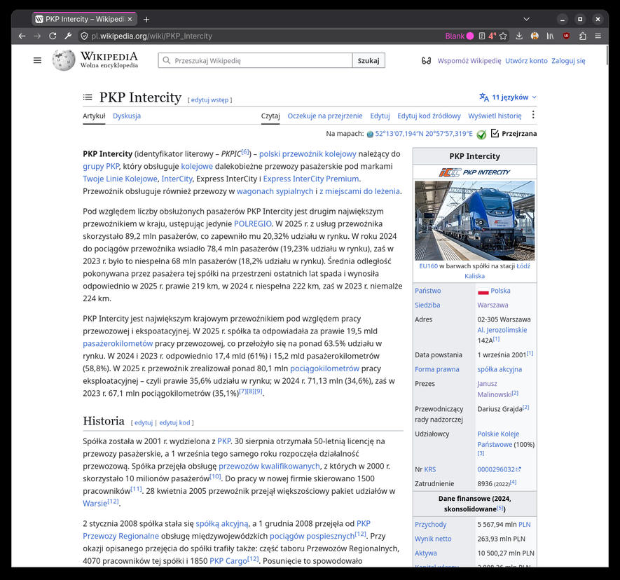This screenshot has width=620, height=580.
Task: Click the green checkmark verification icon
Action: pyautogui.click(x=481, y=134)
